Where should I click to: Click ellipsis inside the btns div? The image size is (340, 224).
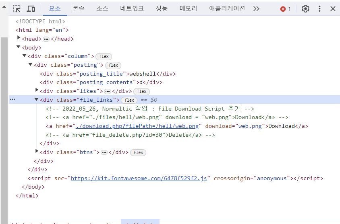pos(104,152)
